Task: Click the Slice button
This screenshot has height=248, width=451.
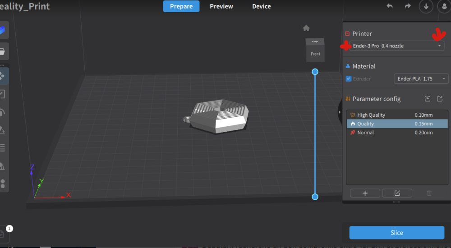Action: point(396,233)
